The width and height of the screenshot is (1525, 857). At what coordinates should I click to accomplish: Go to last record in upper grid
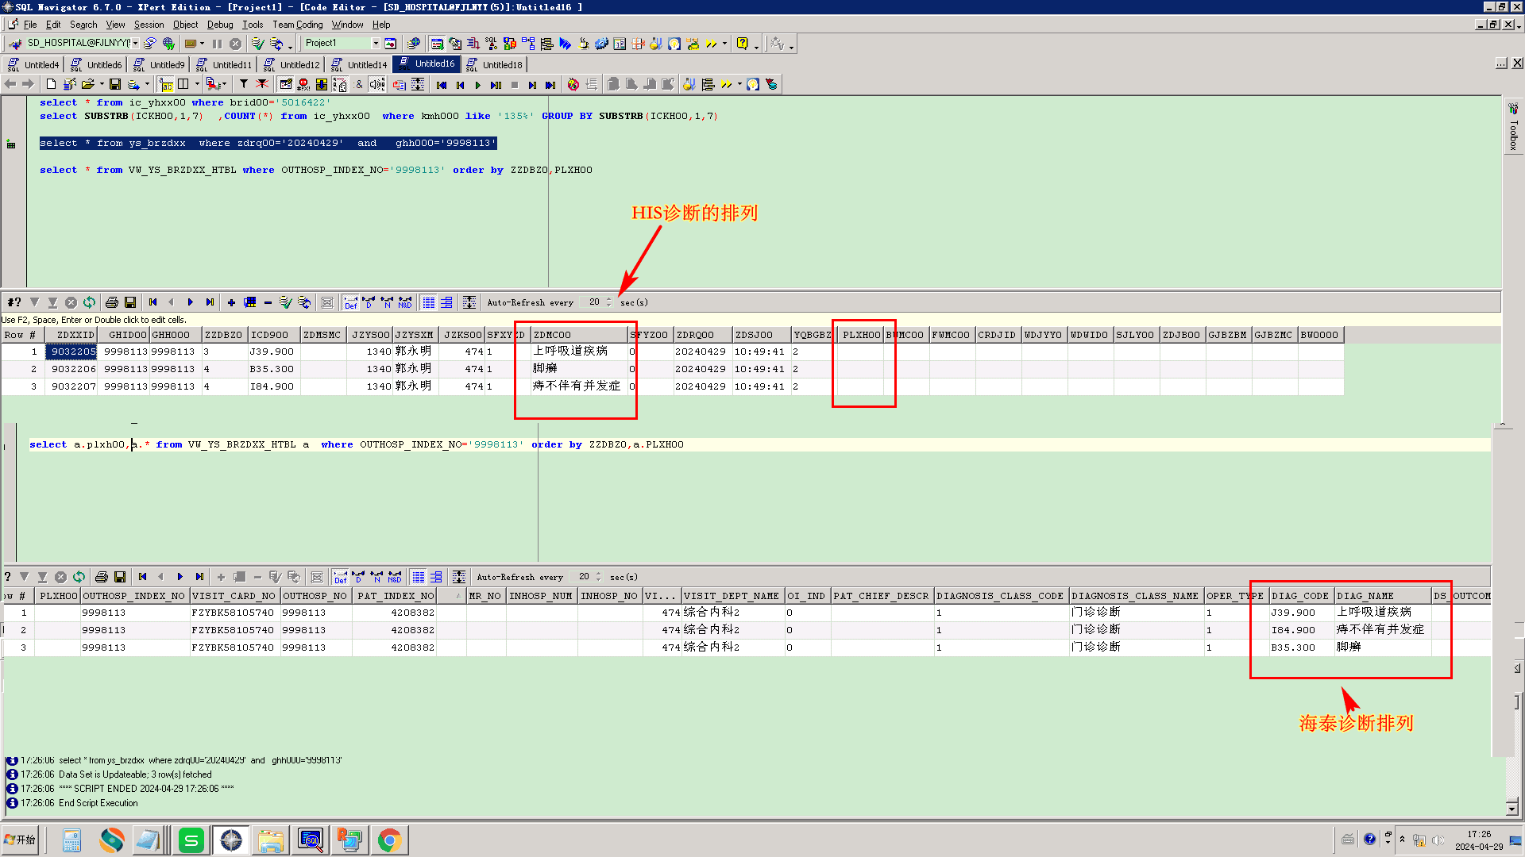tap(210, 302)
